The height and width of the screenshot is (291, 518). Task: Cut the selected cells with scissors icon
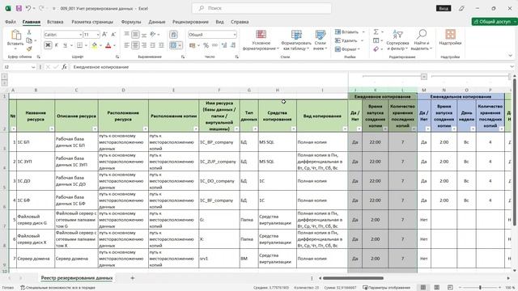coord(29,32)
